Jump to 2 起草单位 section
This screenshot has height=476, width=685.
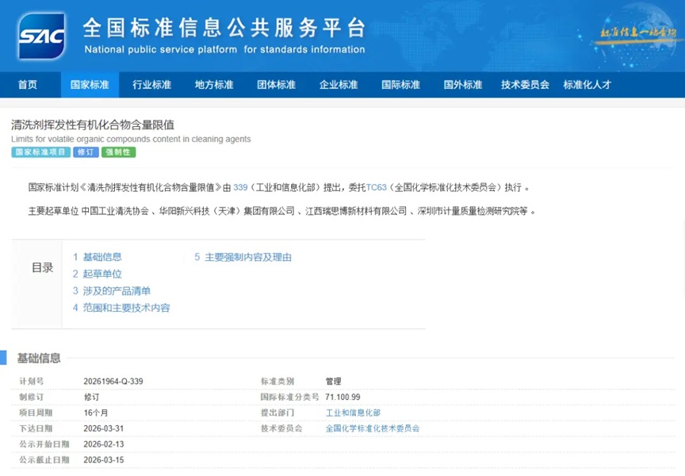[97, 274]
